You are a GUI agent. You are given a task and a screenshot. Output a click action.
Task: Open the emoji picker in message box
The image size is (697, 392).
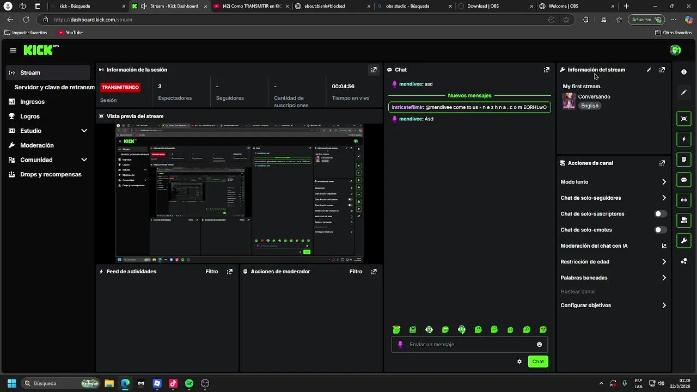(x=540, y=345)
